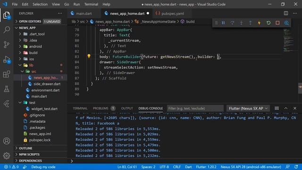Click the lightbulb code action on line 83
Screen dimensions: 302x170
(89, 56)
